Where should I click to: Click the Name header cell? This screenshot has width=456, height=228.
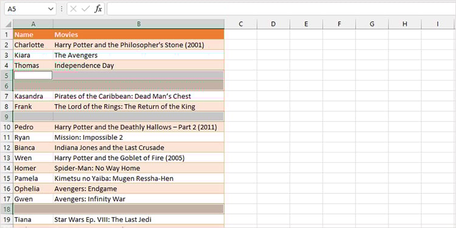point(33,35)
